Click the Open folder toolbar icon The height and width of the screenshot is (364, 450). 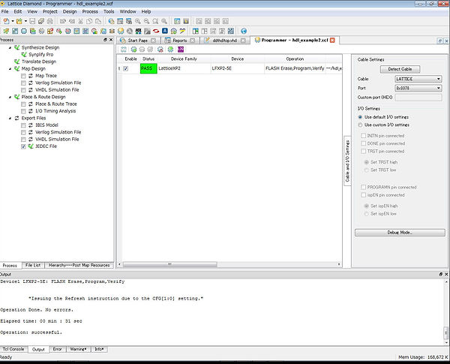19,21
